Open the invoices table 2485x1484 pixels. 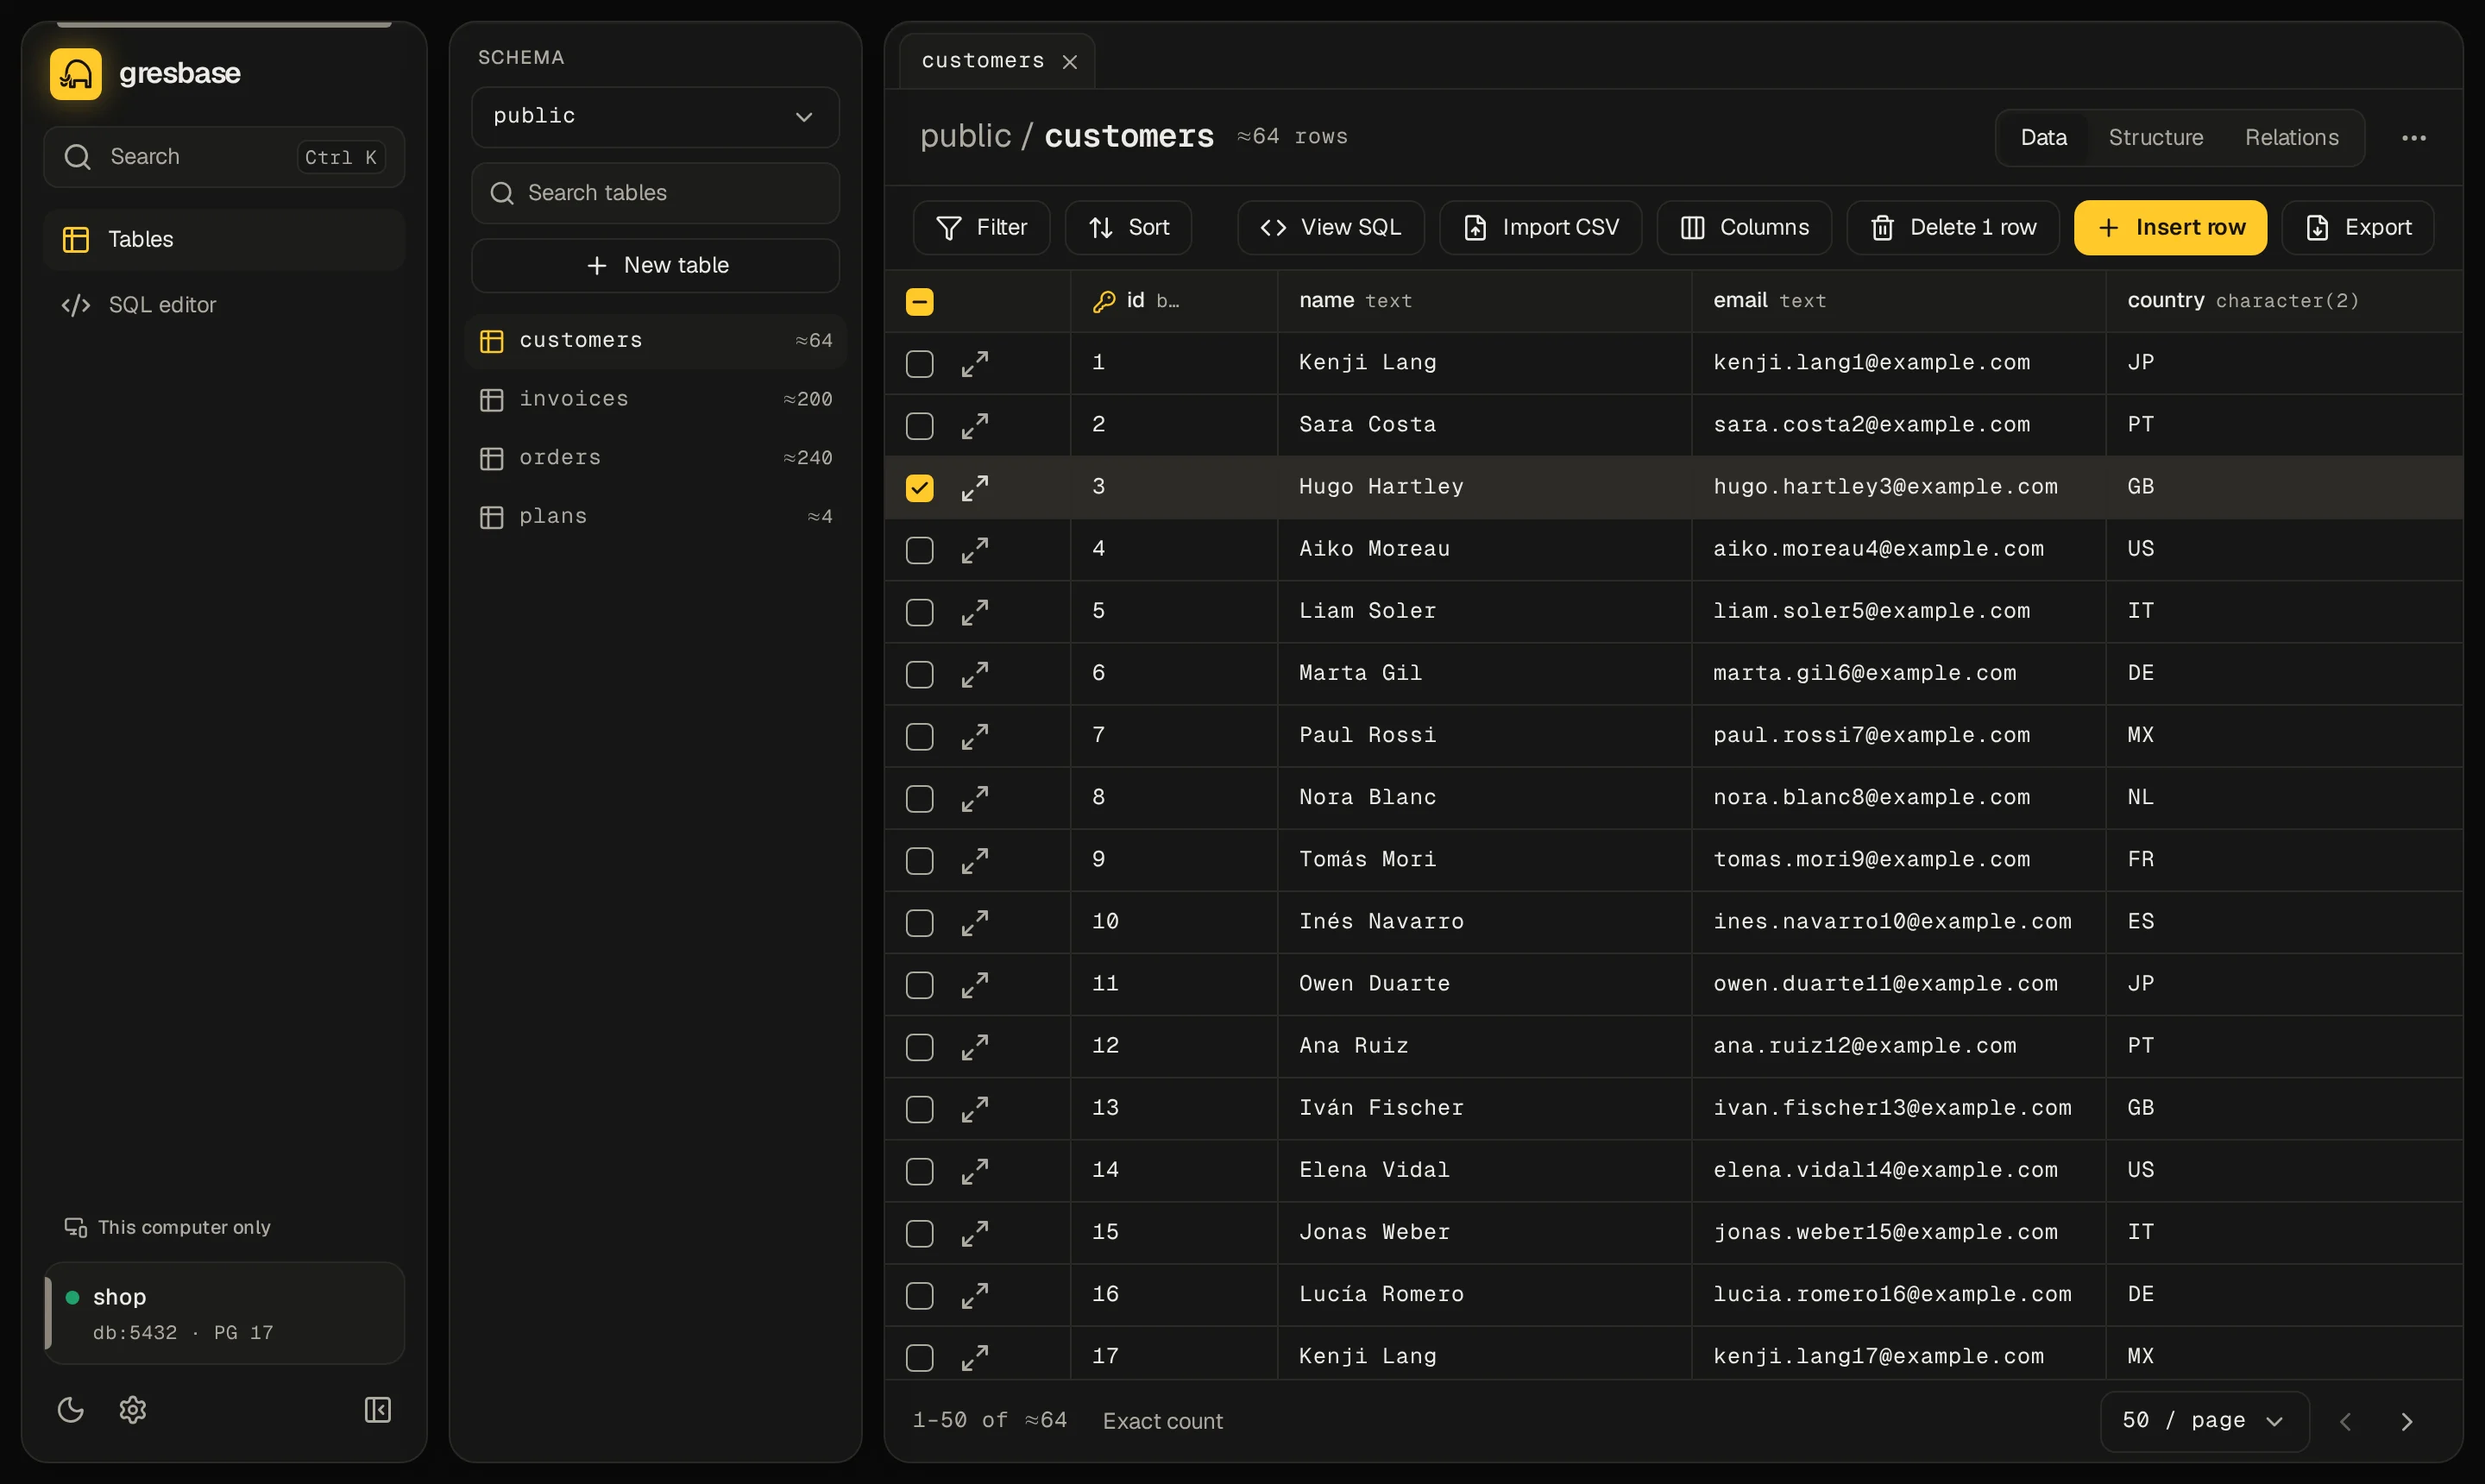click(x=655, y=399)
